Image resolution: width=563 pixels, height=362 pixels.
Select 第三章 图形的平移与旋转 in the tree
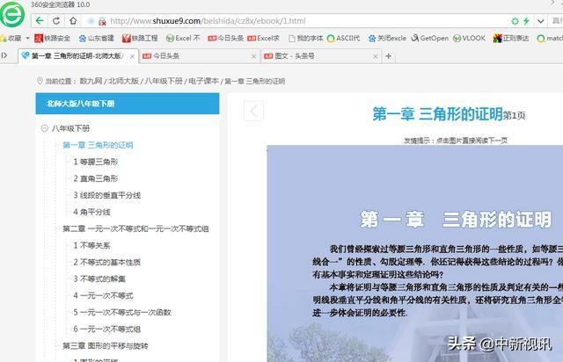tap(106, 346)
